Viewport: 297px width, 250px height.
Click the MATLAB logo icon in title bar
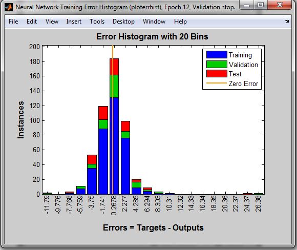tap(9, 7)
